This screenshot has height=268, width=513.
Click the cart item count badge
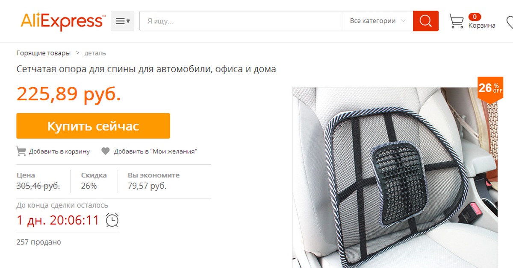coord(475,17)
